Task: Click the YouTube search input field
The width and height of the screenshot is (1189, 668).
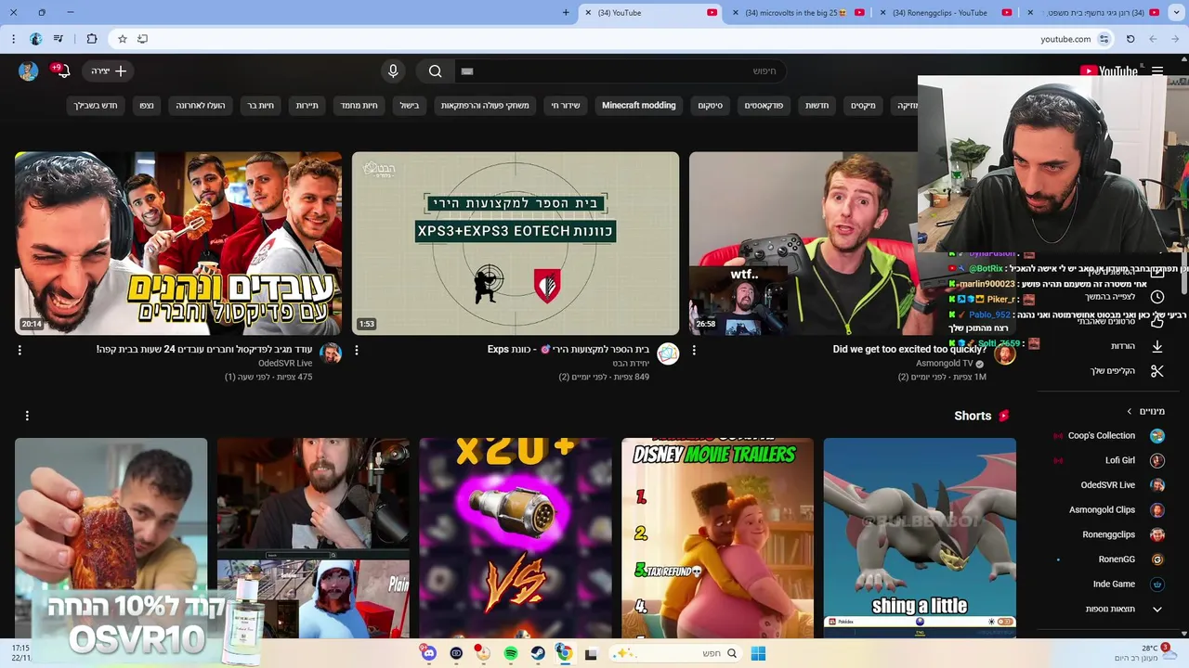Action: point(622,71)
